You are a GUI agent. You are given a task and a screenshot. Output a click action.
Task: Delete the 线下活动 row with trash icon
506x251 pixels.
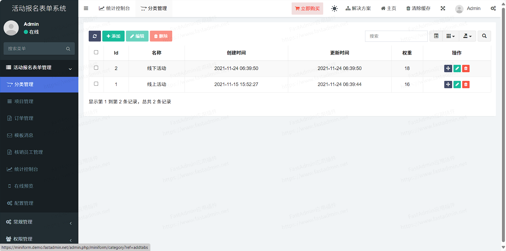pos(466,68)
